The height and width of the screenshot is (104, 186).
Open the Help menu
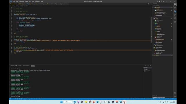(42, 1)
